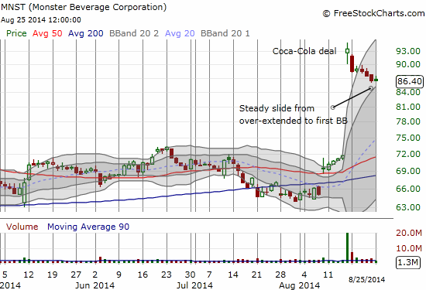The width and height of the screenshot is (426, 290).
Task: Click the 21 date axis tick label
Action: (x=256, y=275)
